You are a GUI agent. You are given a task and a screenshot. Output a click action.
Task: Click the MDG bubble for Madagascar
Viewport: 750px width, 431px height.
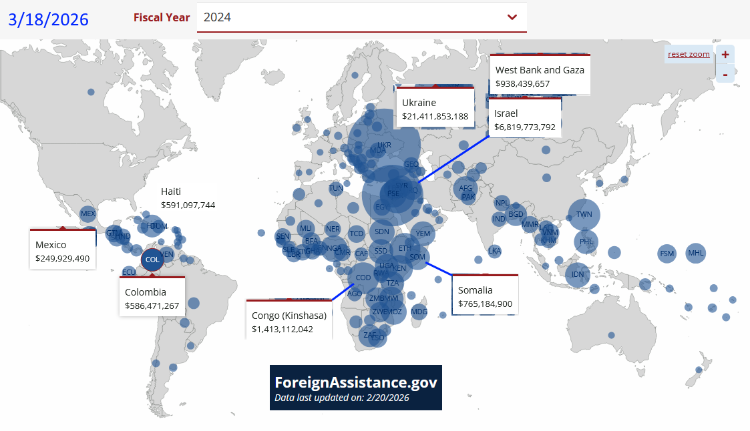click(x=419, y=312)
